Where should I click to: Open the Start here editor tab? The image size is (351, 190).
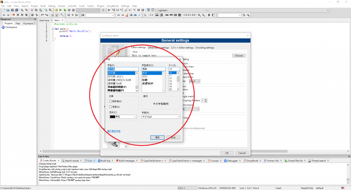pyautogui.click(x=44, y=20)
